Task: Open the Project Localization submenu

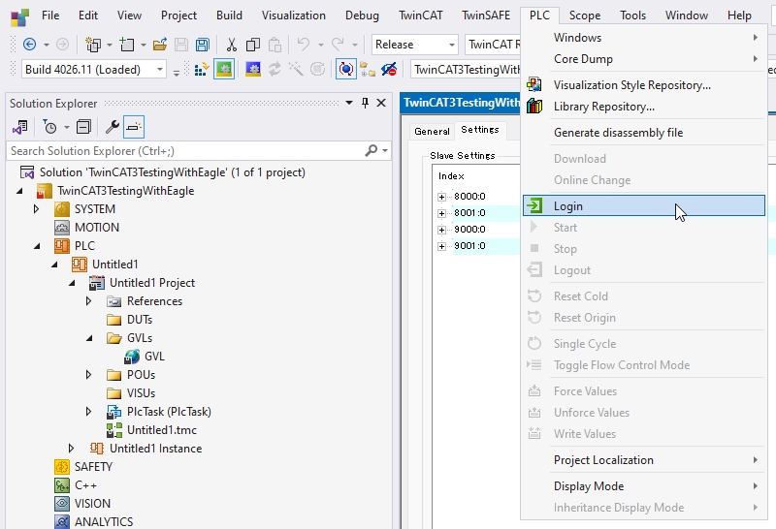Action: pos(644,460)
